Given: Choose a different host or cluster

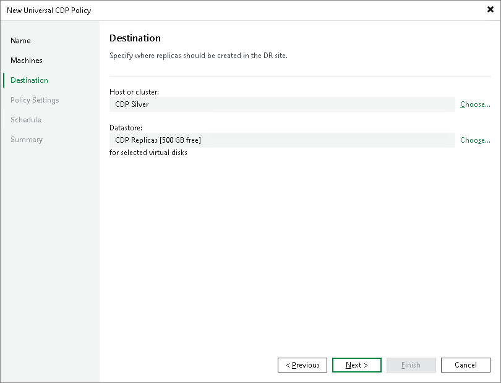Looking at the screenshot, I should coord(474,104).
